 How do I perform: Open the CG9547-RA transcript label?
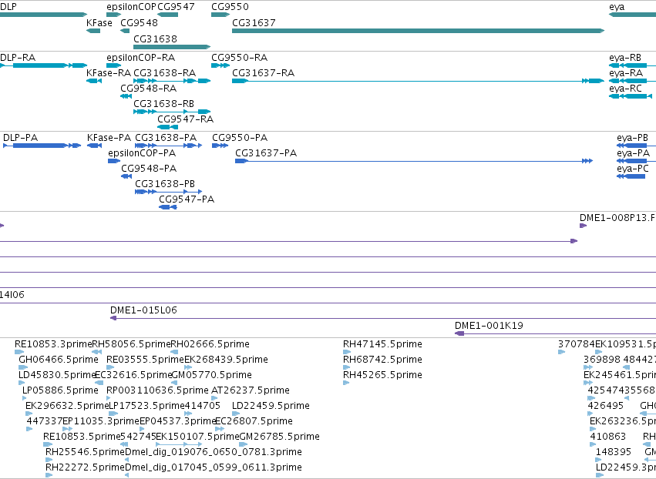(x=185, y=119)
